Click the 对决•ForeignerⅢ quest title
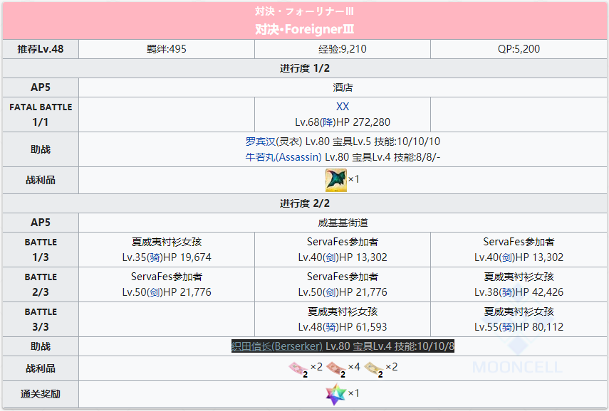This screenshot has height=411, width=609. (x=305, y=29)
